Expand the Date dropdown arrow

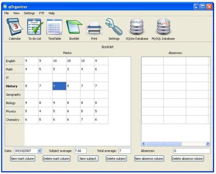pos(40,151)
